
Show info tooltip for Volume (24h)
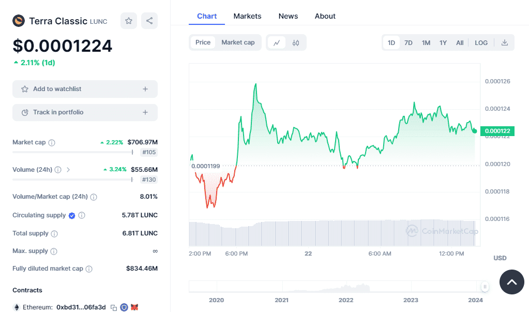coord(58,170)
